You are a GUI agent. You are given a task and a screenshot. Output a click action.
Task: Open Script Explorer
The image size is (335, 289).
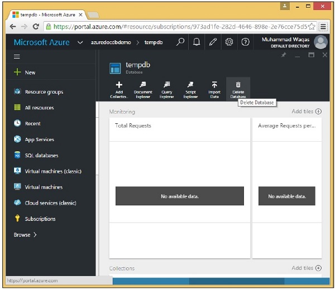coord(190,90)
